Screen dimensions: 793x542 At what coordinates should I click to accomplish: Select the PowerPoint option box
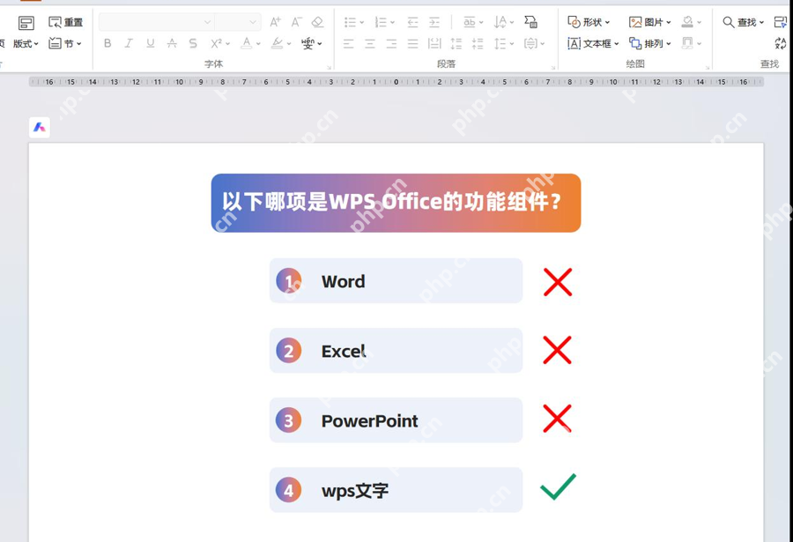[x=396, y=420]
